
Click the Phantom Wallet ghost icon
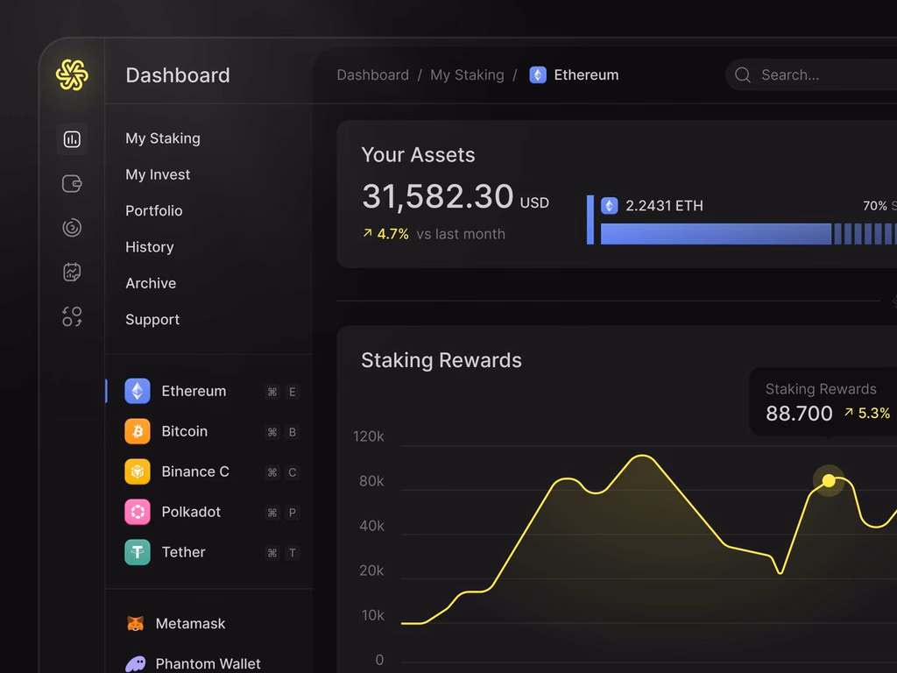click(x=136, y=664)
